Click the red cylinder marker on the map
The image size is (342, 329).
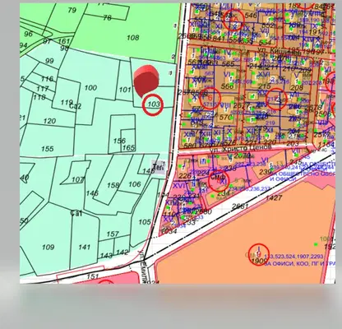tap(146, 81)
